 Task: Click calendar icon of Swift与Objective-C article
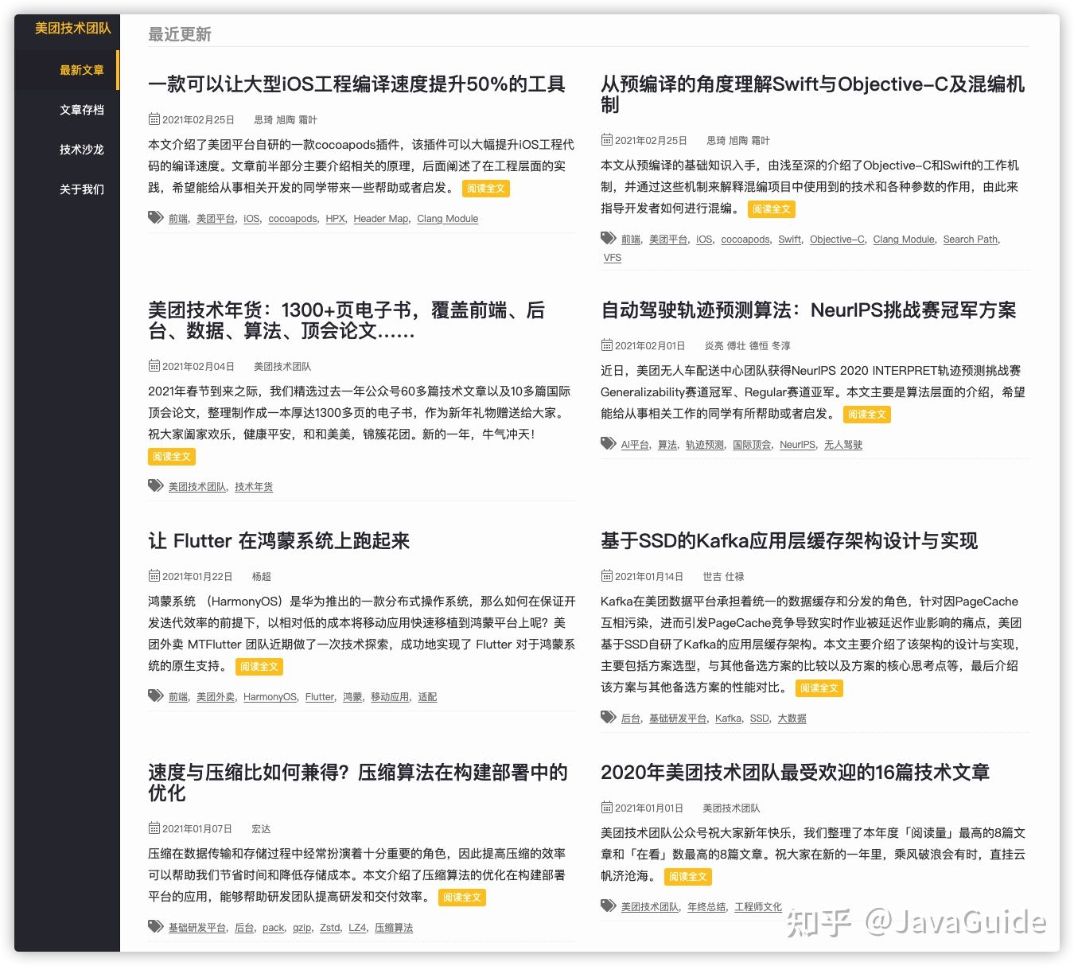pyautogui.click(x=607, y=140)
